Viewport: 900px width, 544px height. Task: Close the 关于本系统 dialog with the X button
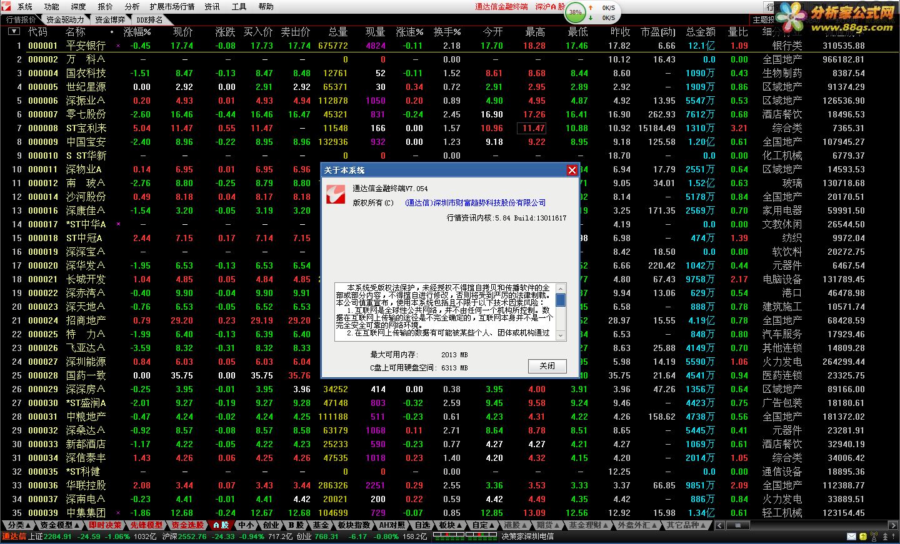[x=572, y=170]
